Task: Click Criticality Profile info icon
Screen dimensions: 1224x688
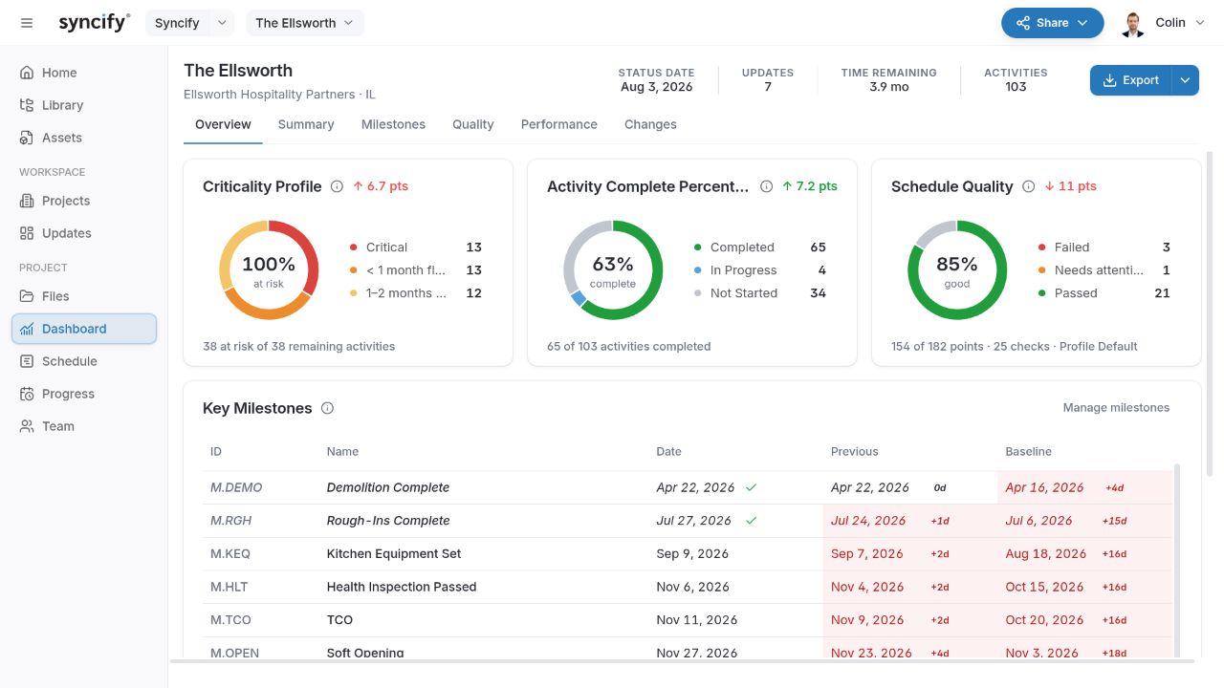Action: 337,187
